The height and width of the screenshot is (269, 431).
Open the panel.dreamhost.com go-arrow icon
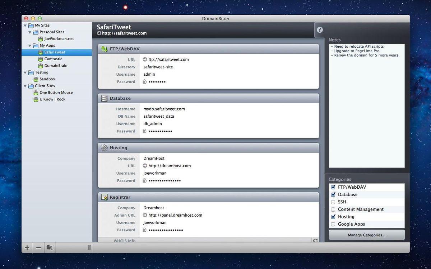(145, 215)
